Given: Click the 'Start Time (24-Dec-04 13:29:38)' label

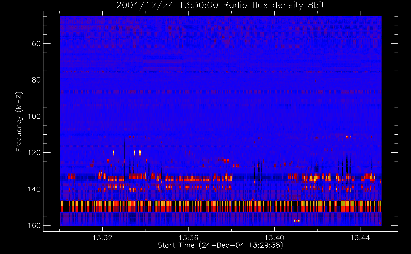Looking at the screenshot, I should [x=220, y=245].
